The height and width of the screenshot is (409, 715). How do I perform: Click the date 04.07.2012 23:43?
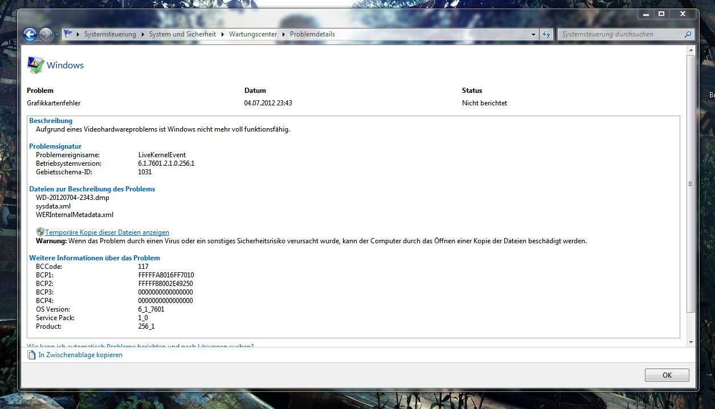point(268,103)
